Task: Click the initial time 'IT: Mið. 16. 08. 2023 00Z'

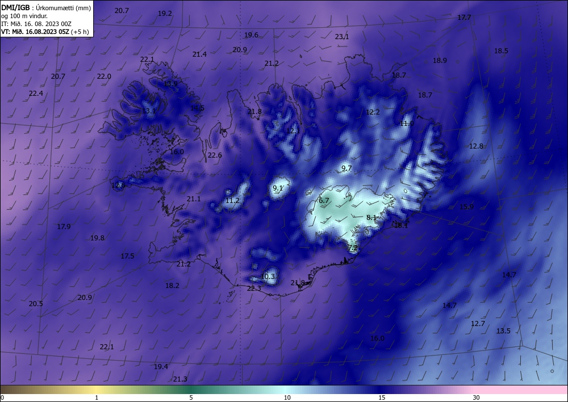Action: 36,24
